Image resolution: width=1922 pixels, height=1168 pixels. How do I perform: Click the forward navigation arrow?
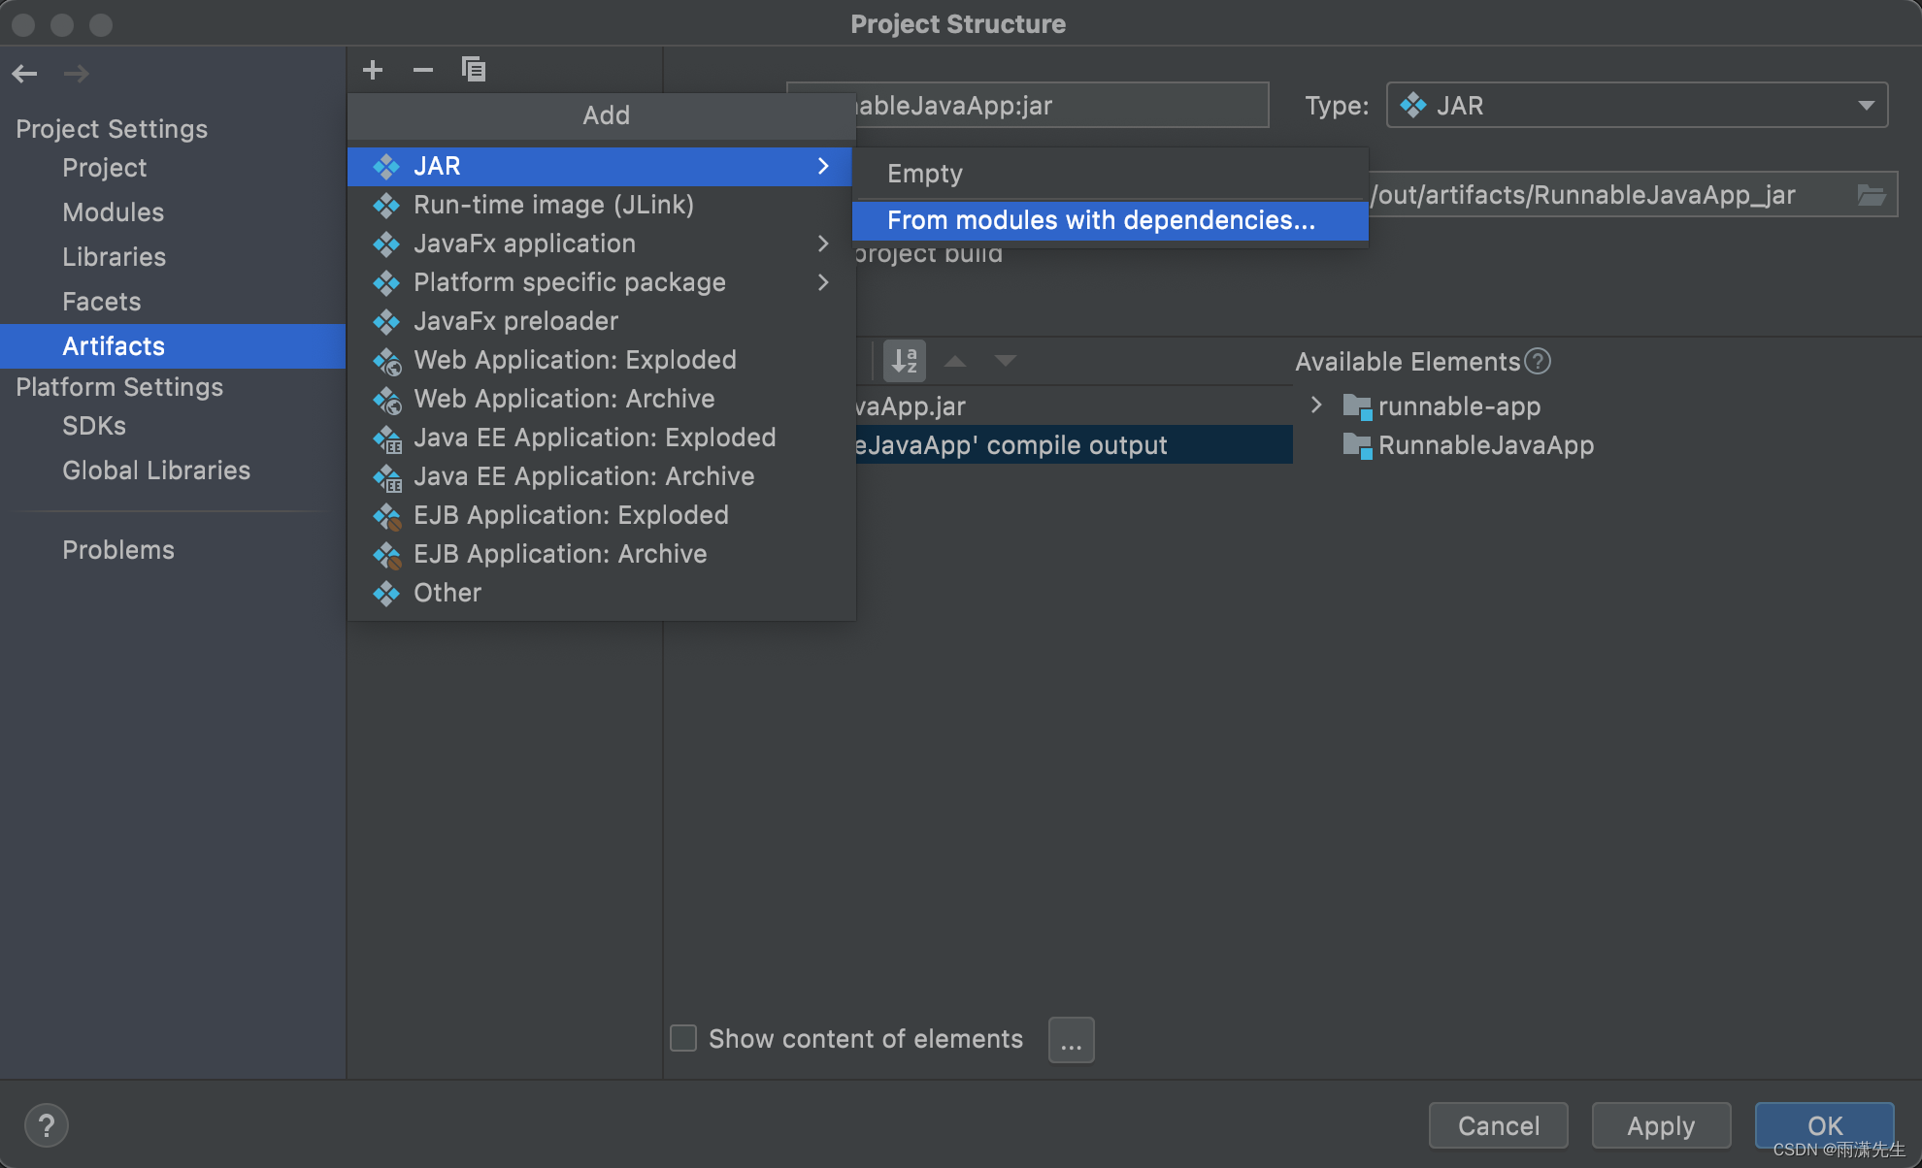[77, 74]
